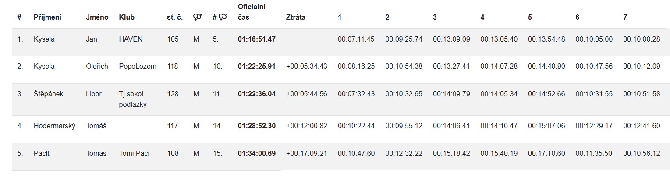Sort by the Příjmení column header
Image resolution: width=670 pixels, height=176 pixels.
click(x=47, y=18)
